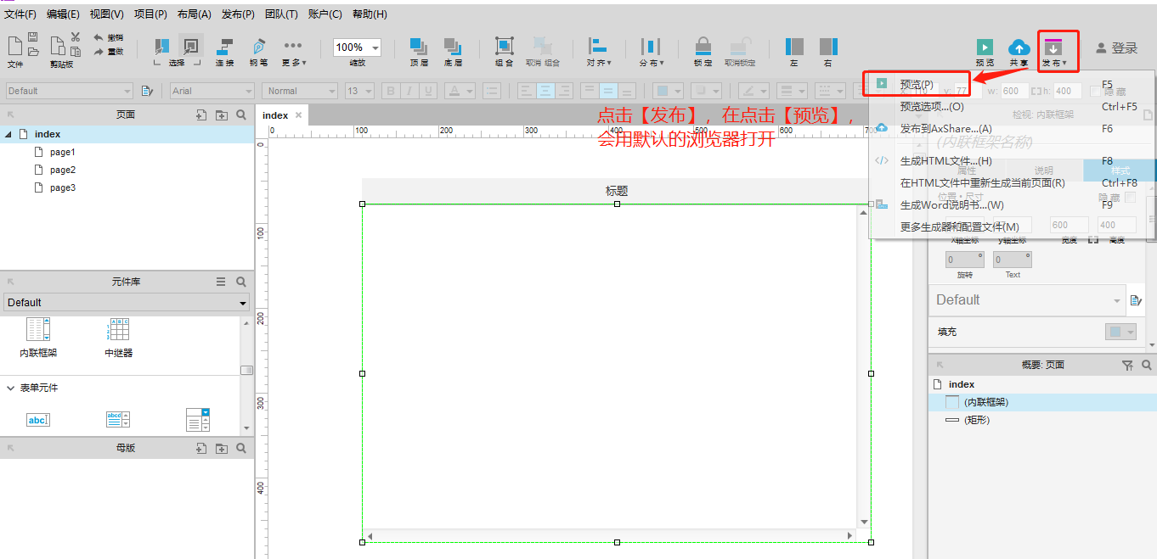Close the index tab
1157x559 pixels.
298,115
